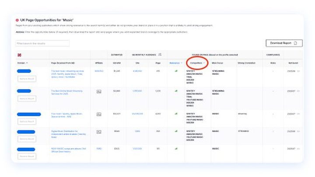Image resolution: width=315 pixels, height=177 pixels.
Task: Open 'The best music streaming services 2025' page link
Action: click(x=67, y=74)
